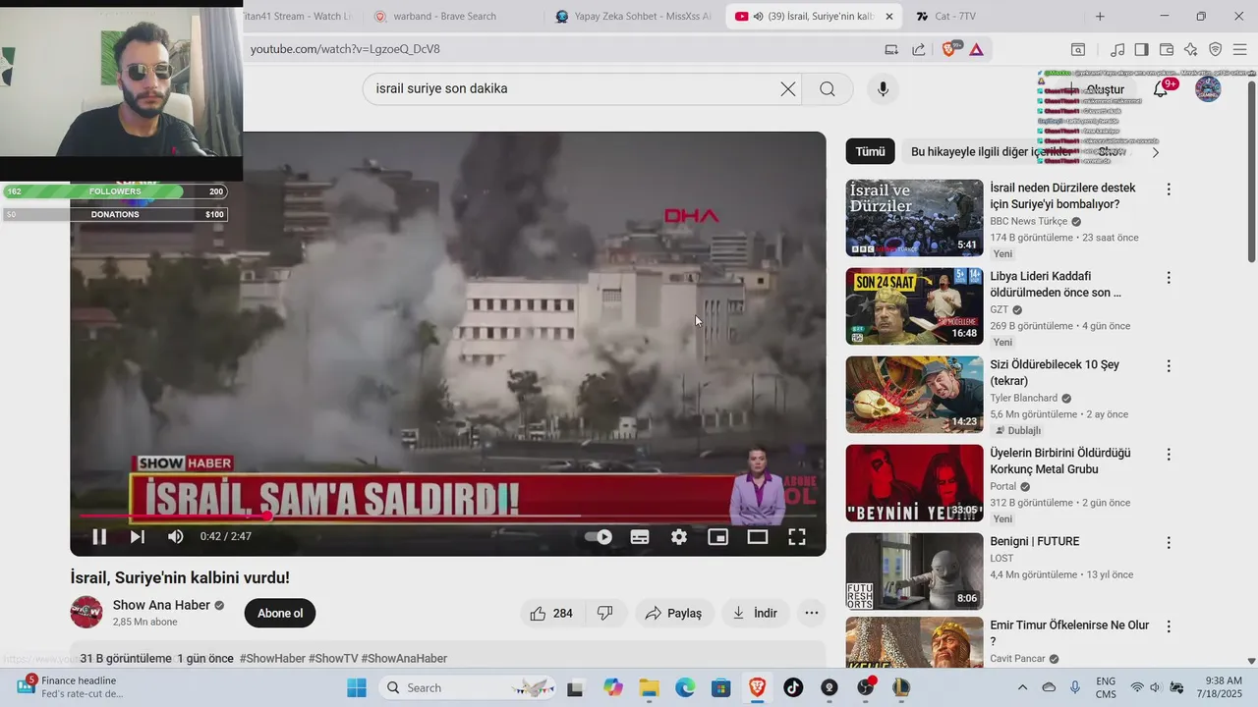Image resolution: width=1258 pixels, height=707 pixels.
Task: Show hidden system tray icons chevron
Action: click(1022, 687)
